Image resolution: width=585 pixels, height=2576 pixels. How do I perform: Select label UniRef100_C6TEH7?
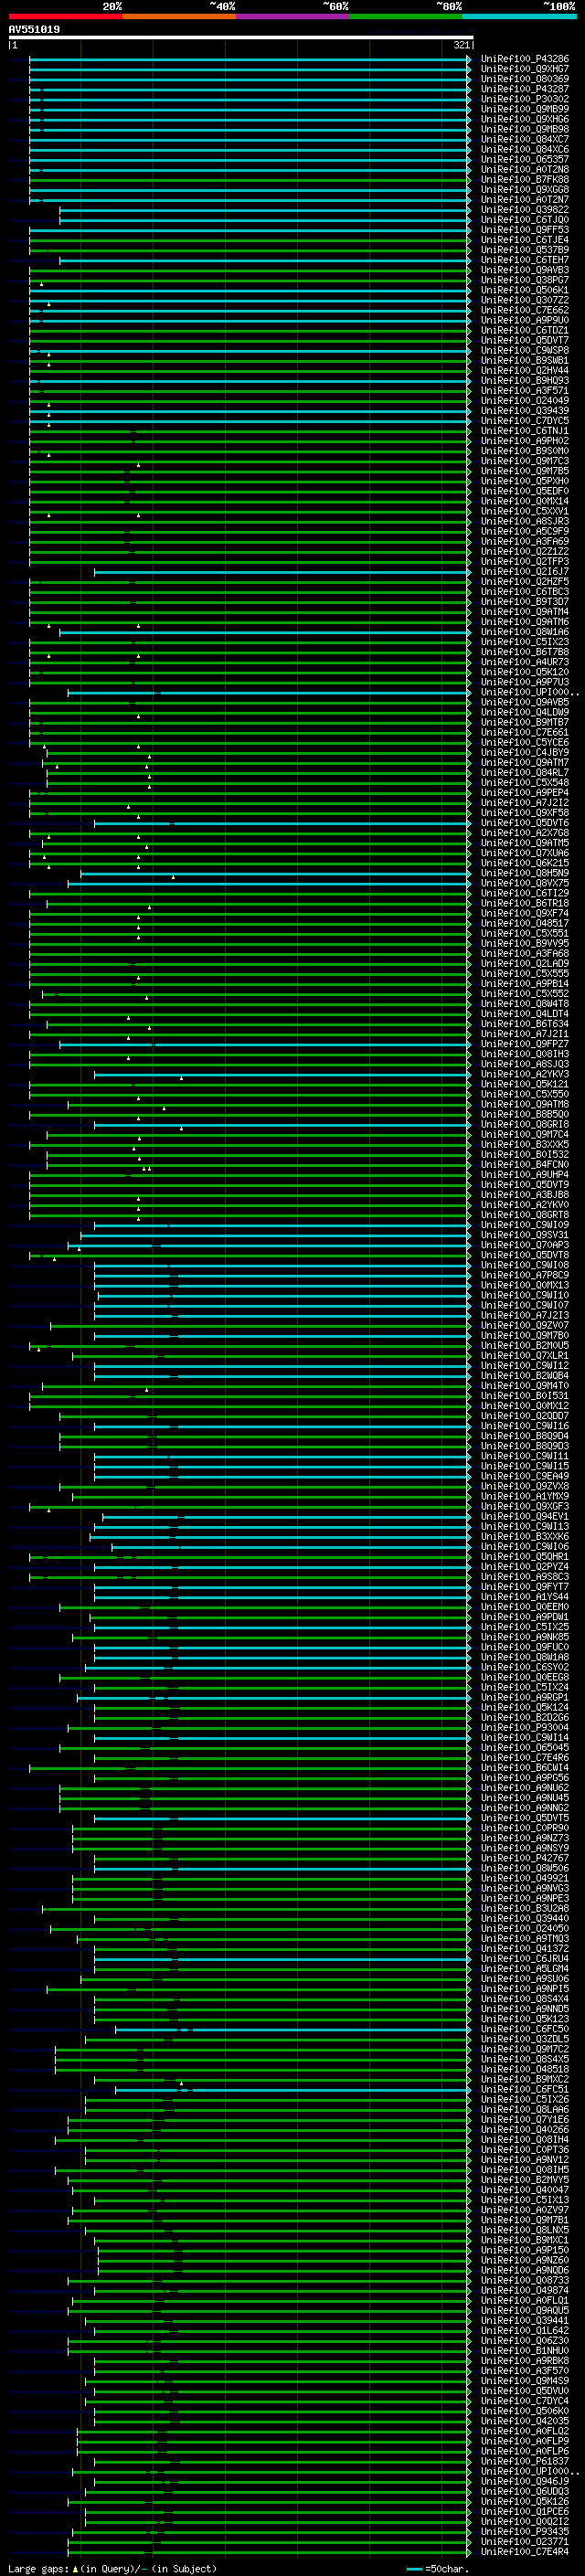(525, 260)
